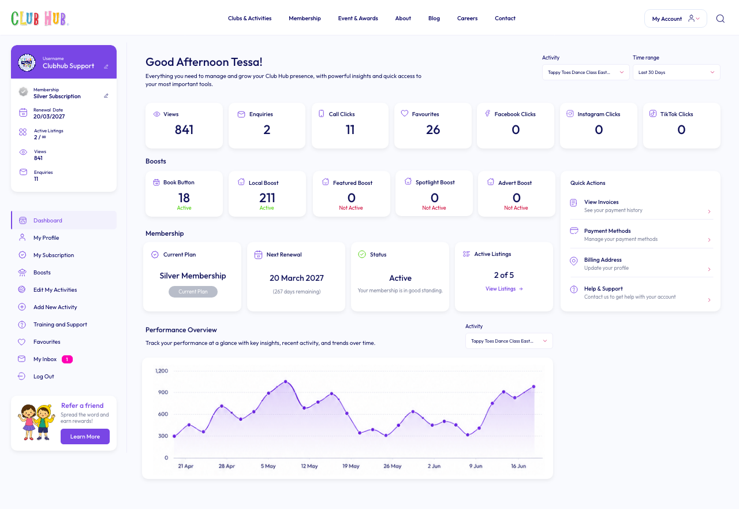Image resolution: width=739 pixels, height=509 pixels.
Task: Go to Clubs & Activities in the navigation
Action: (249, 18)
